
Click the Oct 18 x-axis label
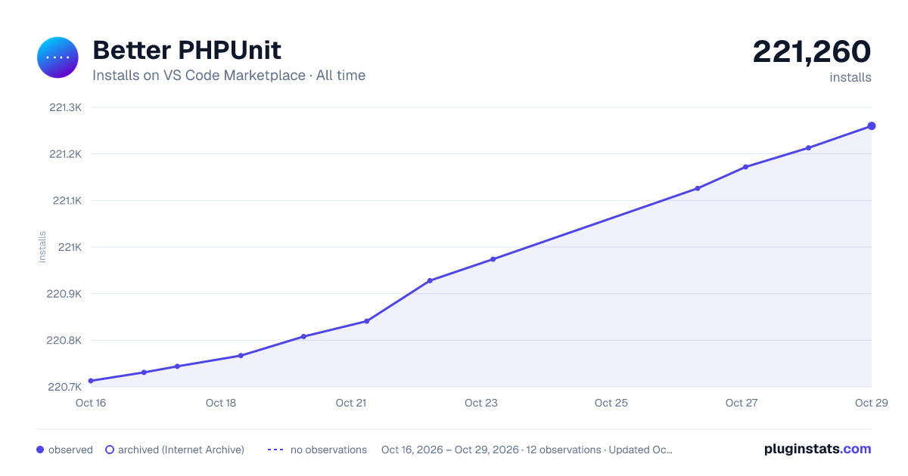click(221, 403)
